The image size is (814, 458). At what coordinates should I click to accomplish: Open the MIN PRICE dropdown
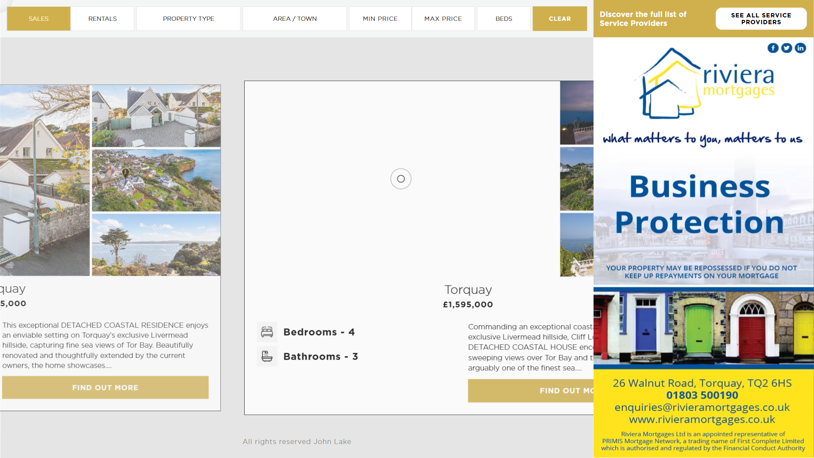pos(380,19)
